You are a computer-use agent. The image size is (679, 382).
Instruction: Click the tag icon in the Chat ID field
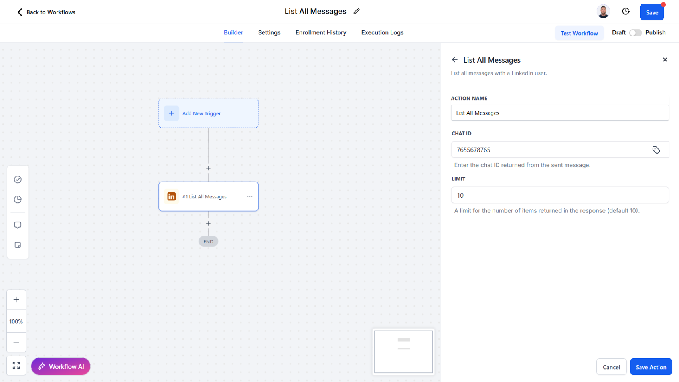(x=656, y=150)
